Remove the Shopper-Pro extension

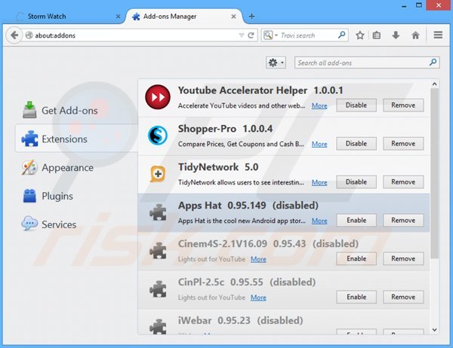[x=403, y=144]
